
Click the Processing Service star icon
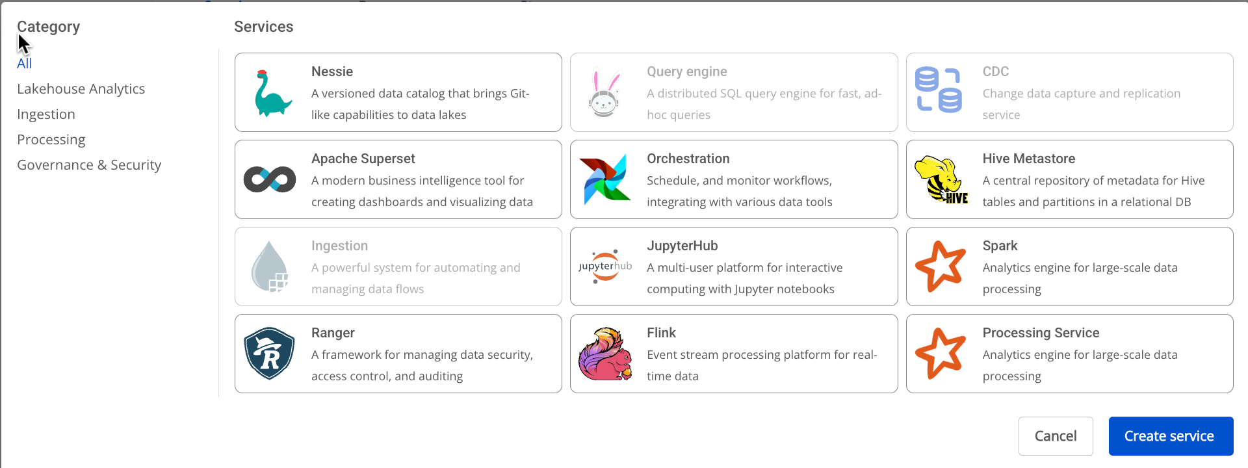tap(941, 354)
